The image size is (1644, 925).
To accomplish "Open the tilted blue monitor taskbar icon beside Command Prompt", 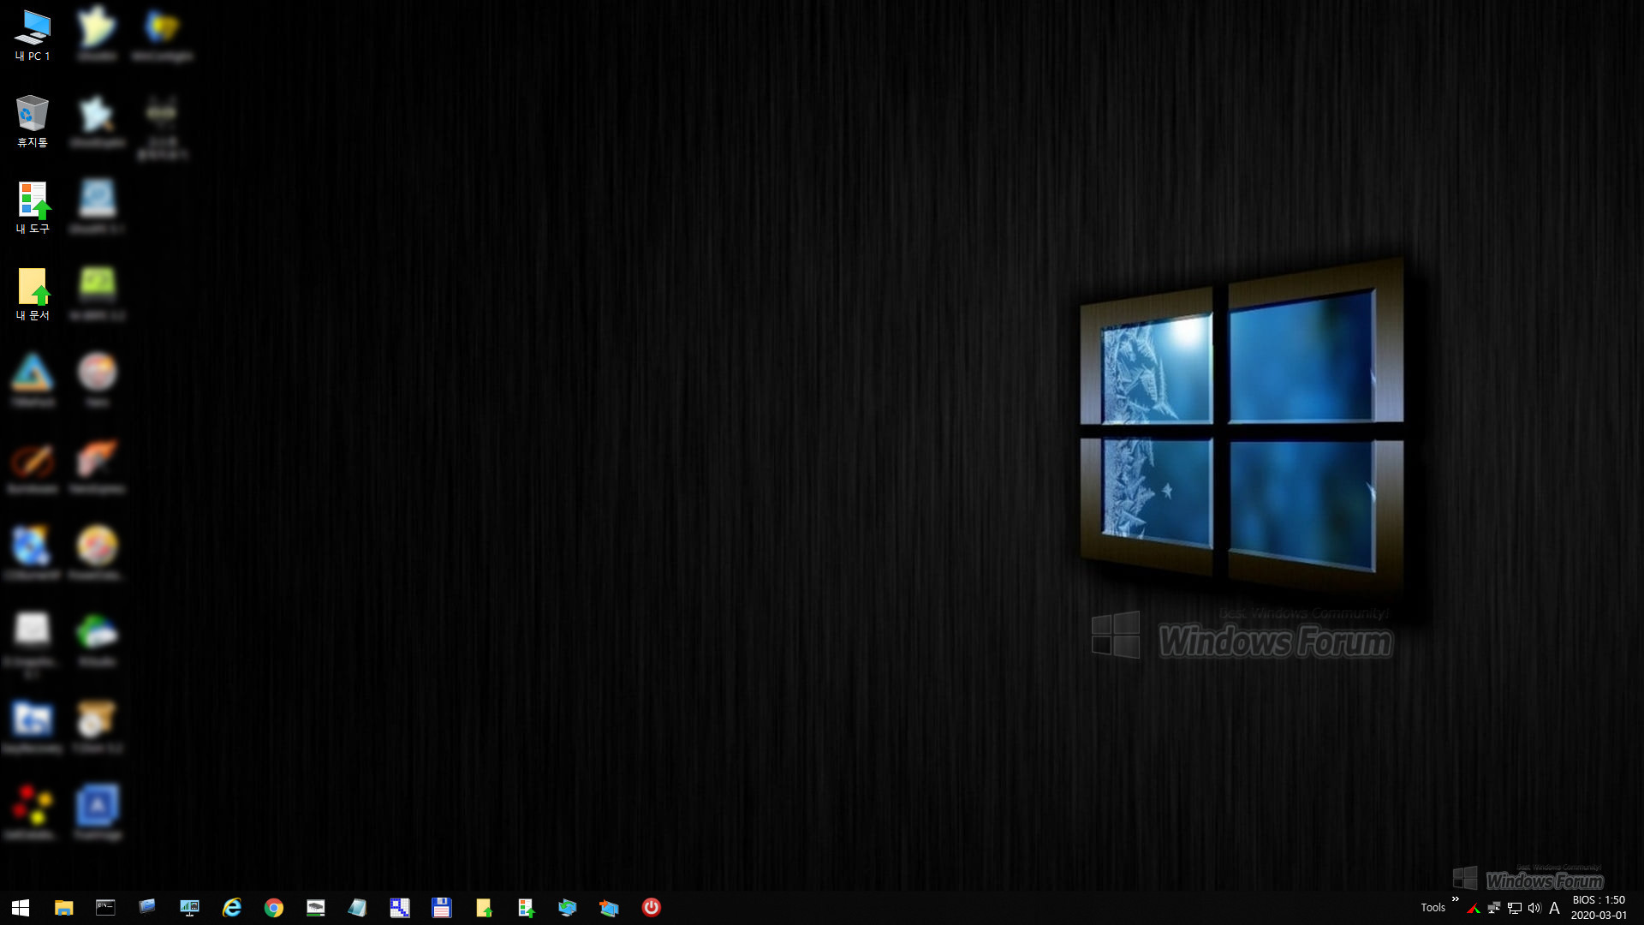I will point(147,906).
